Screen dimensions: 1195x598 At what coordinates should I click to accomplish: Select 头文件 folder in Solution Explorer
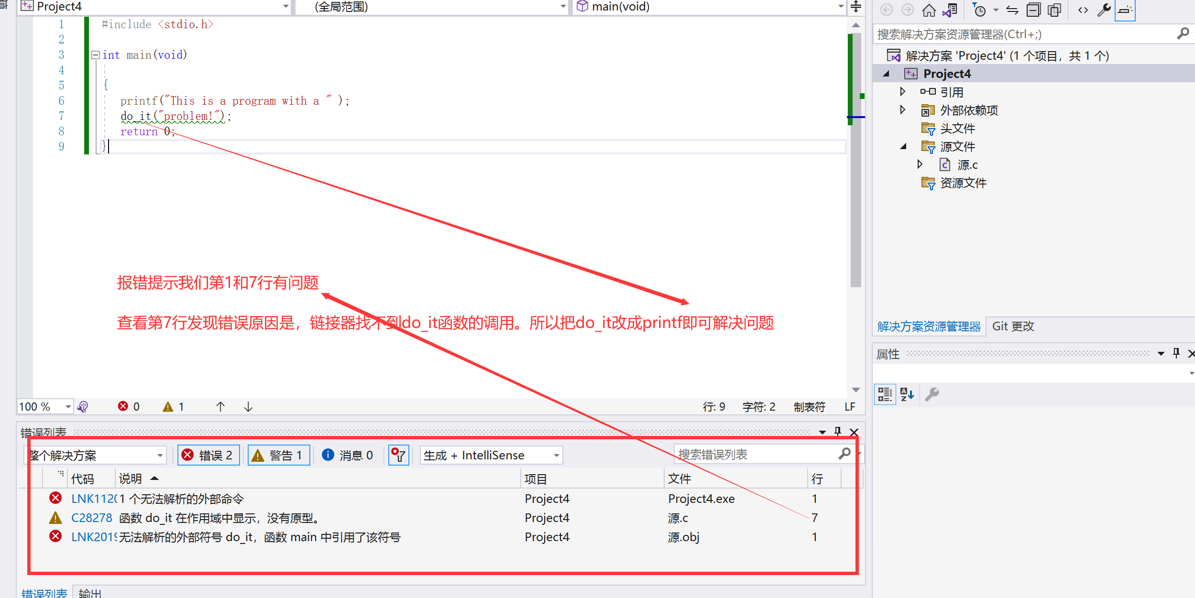pyautogui.click(x=957, y=128)
